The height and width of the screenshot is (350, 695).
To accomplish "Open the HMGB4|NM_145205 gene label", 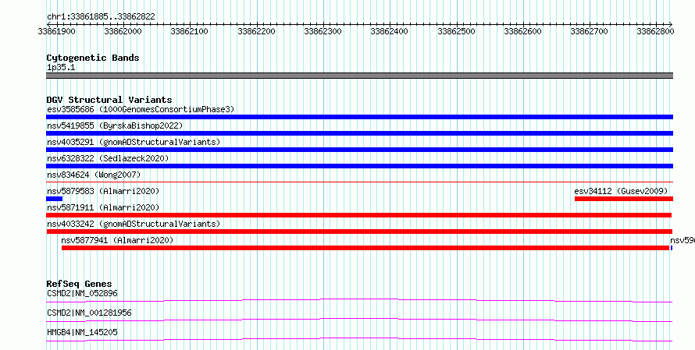I will 82,332.
